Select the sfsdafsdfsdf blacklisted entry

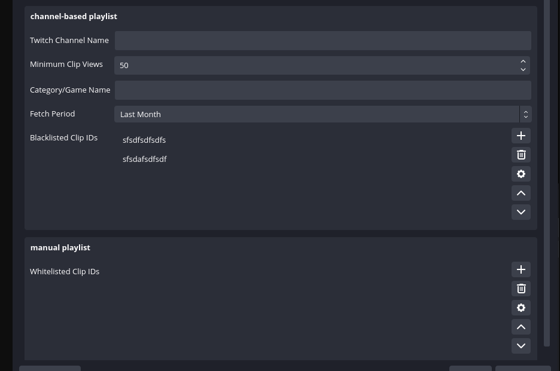click(x=145, y=159)
